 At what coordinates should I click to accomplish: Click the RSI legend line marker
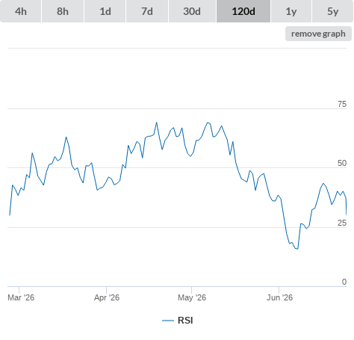pyautogui.click(x=168, y=321)
